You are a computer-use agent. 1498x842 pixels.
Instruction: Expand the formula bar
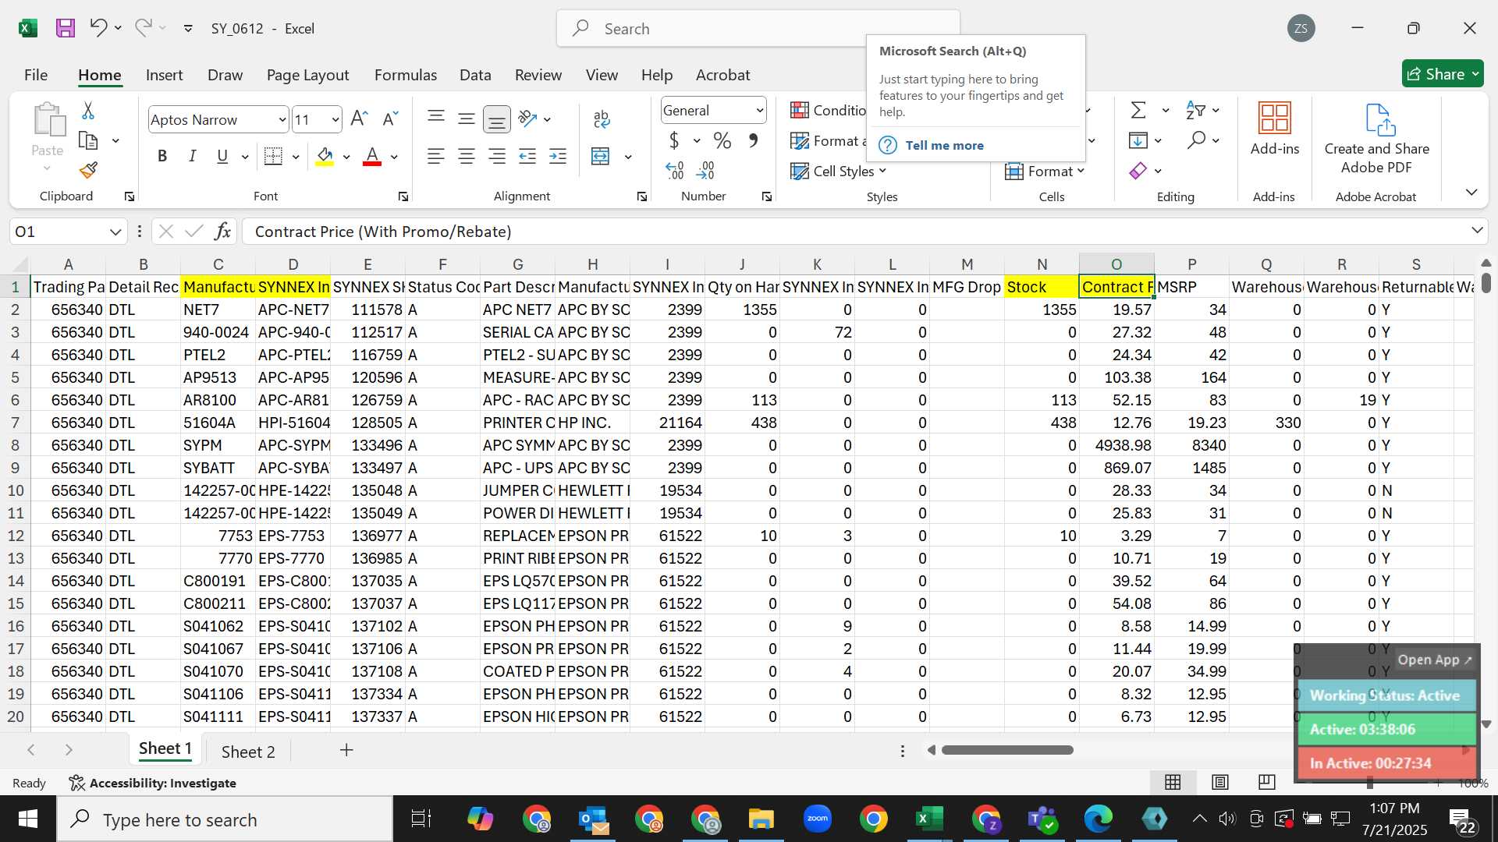1477,230
